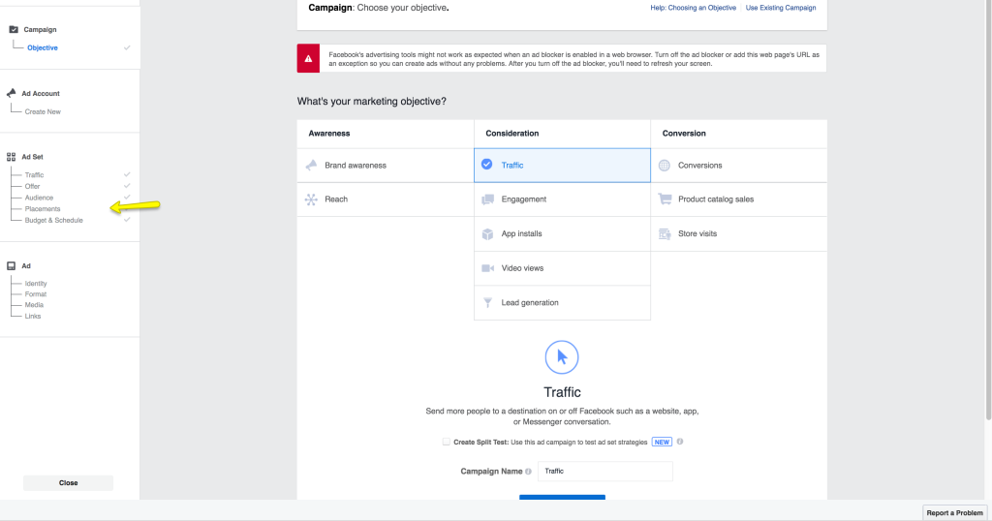Image resolution: width=992 pixels, height=521 pixels.
Task: Select the Brand awareness objective
Action: [x=386, y=165]
